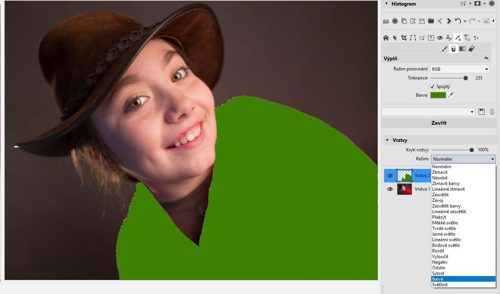
Task: Open the green Barva color swatch
Action: [438, 95]
